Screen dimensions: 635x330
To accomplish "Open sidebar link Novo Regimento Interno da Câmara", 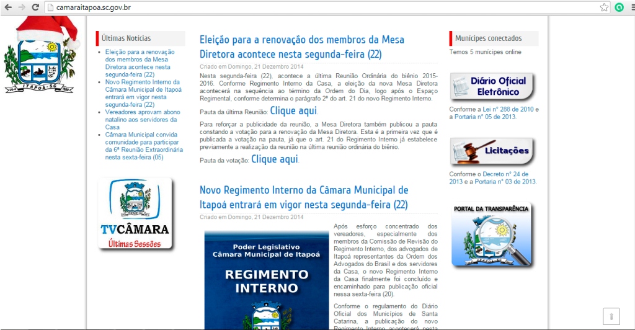I will pos(143,93).
